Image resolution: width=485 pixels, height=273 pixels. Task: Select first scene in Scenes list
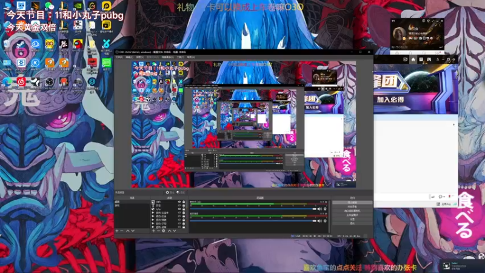coord(132,202)
